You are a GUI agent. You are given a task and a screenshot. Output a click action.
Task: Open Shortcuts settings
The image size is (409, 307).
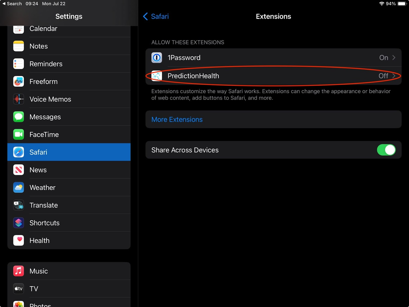[69, 223]
